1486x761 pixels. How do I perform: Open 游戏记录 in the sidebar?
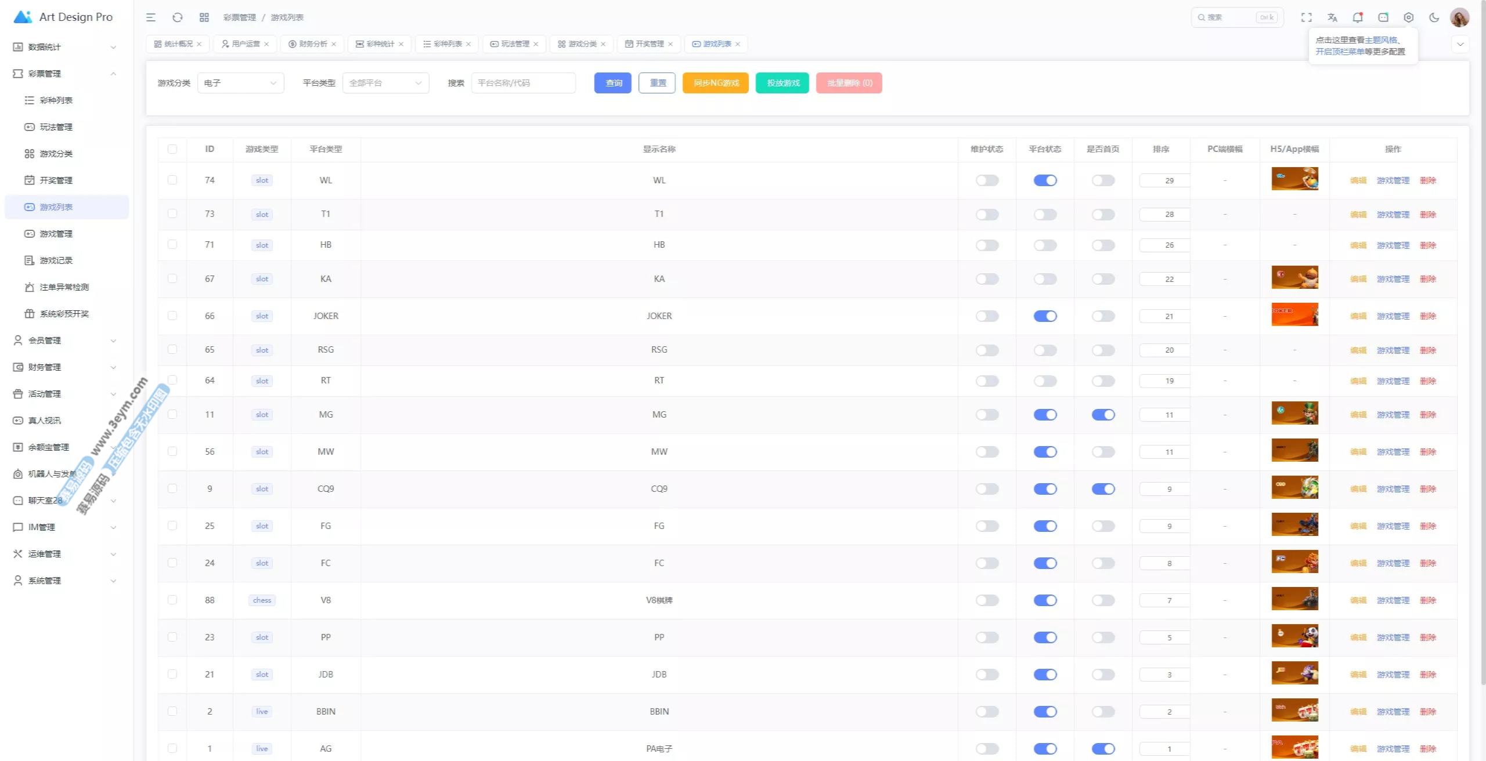click(x=56, y=260)
